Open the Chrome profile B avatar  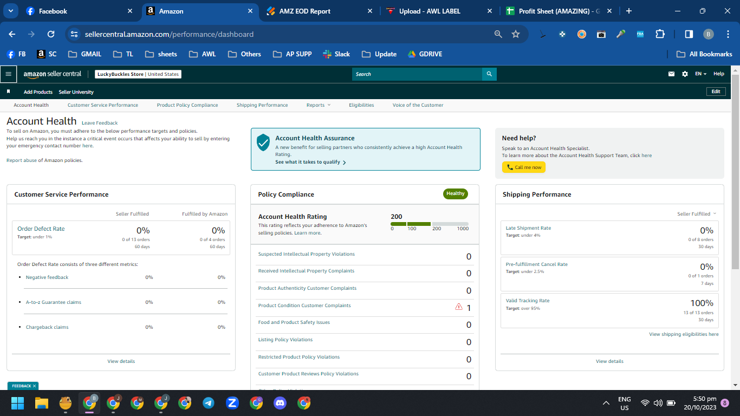tap(709, 34)
